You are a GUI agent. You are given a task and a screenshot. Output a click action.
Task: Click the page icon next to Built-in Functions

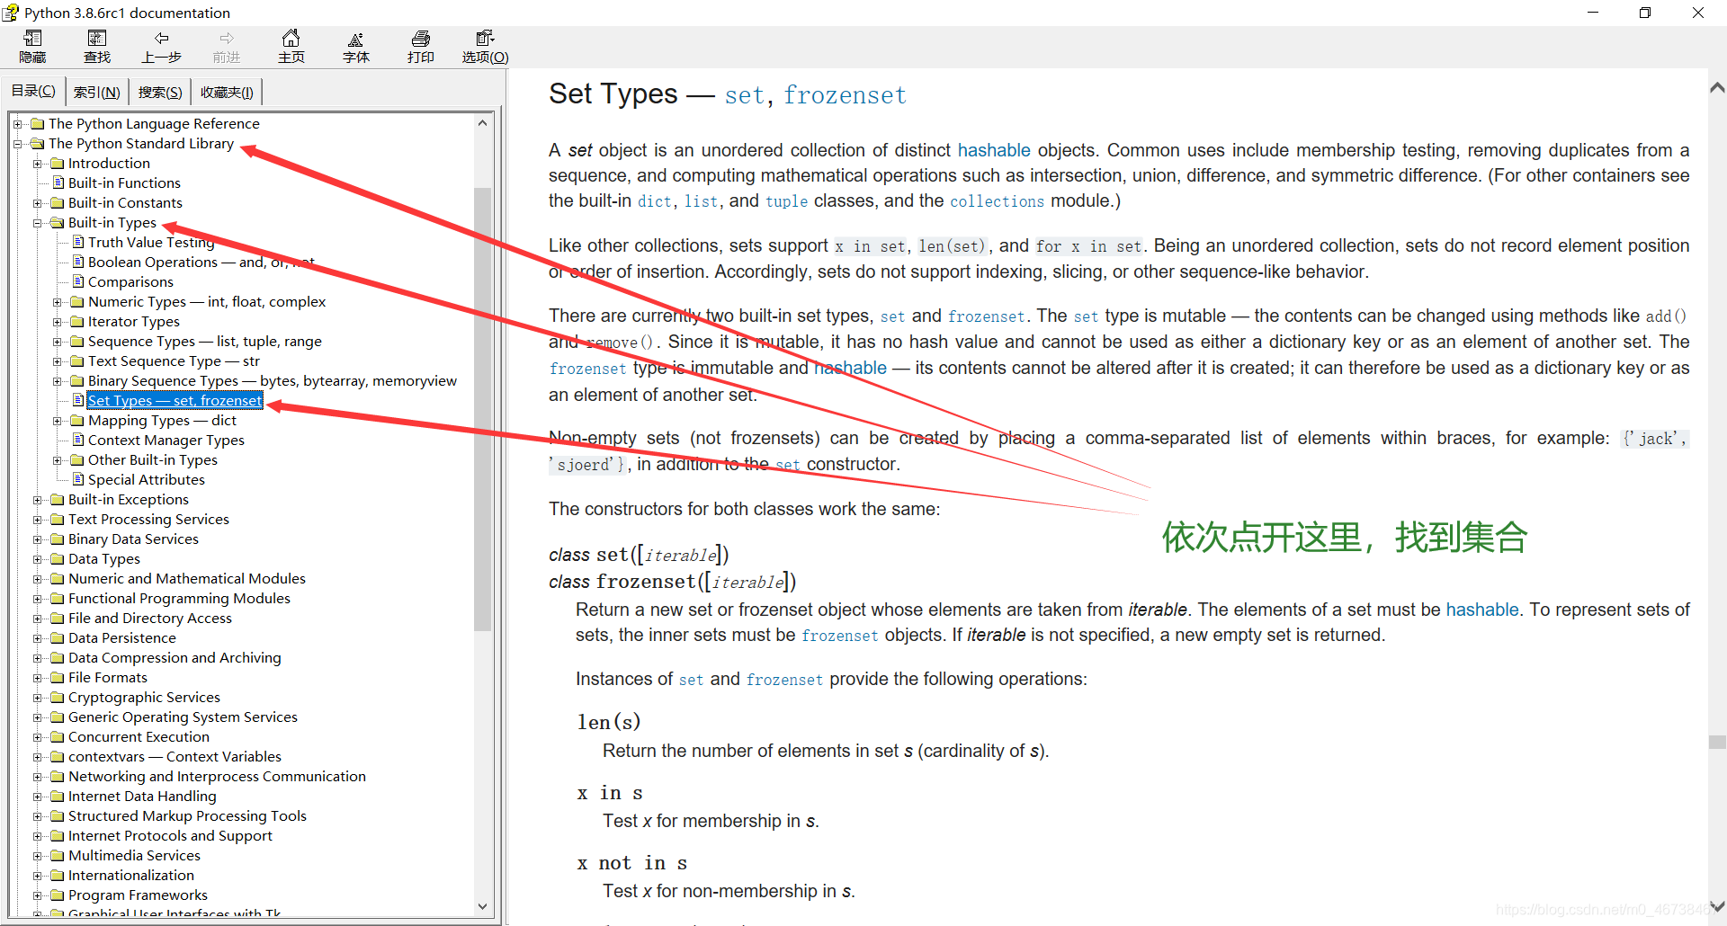(58, 183)
